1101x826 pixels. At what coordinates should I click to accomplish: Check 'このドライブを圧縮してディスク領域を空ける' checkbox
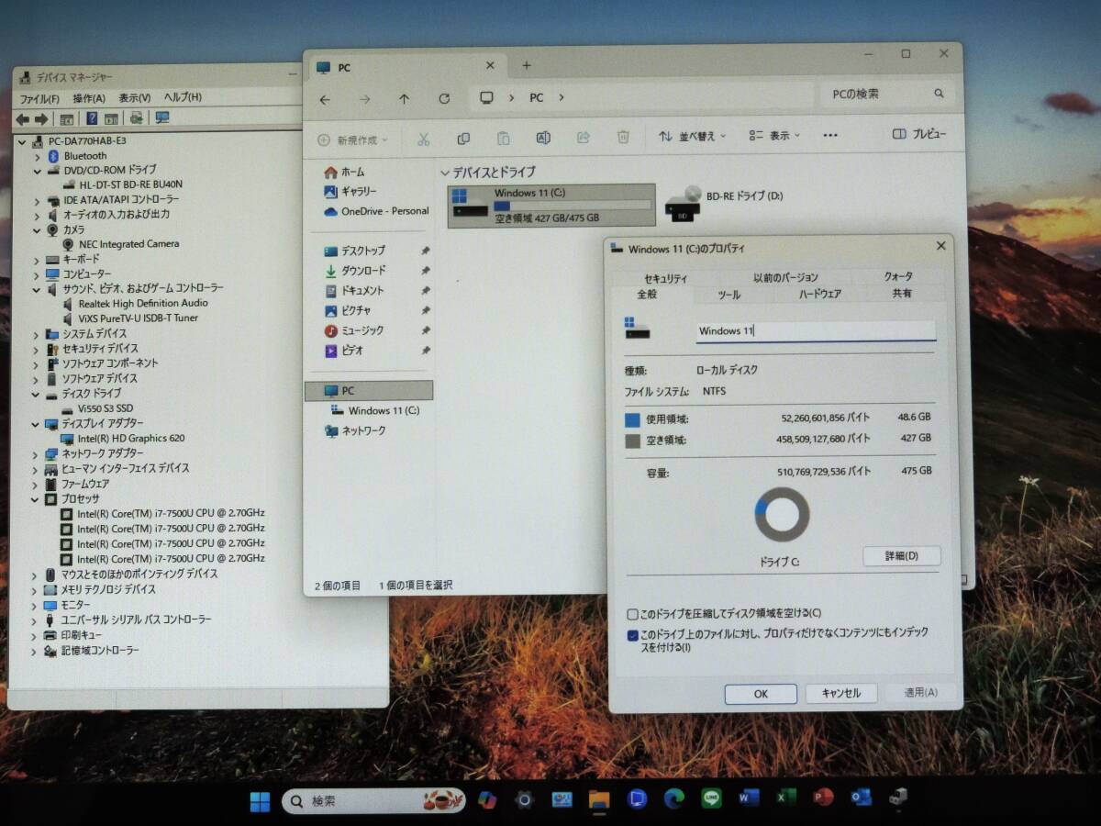click(x=633, y=614)
